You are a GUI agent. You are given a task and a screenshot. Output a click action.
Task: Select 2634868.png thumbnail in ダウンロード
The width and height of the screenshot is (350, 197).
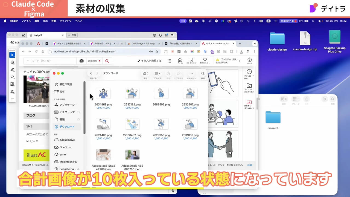[103, 93]
